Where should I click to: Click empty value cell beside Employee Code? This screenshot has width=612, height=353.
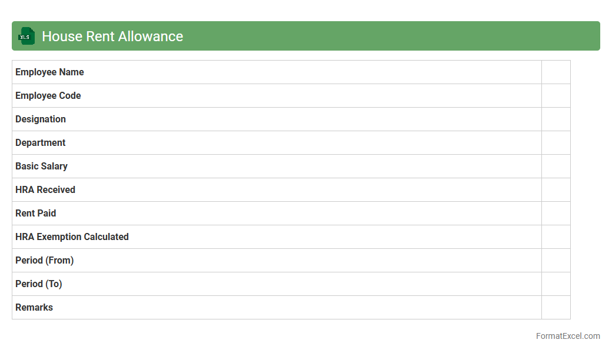556,95
